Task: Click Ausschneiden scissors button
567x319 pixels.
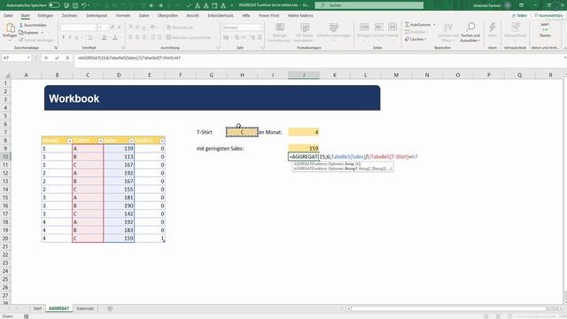Action: (33, 25)
